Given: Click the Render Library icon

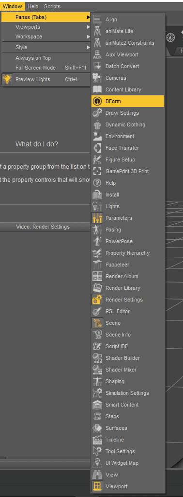Looking at the screenshot, I should (x=97, y=288).
